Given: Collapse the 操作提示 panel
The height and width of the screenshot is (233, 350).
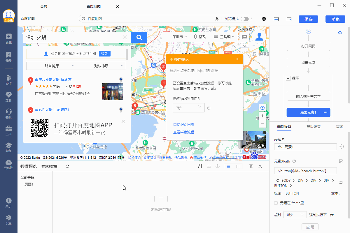Looking at the screenshot, I should tap(237, 59).
